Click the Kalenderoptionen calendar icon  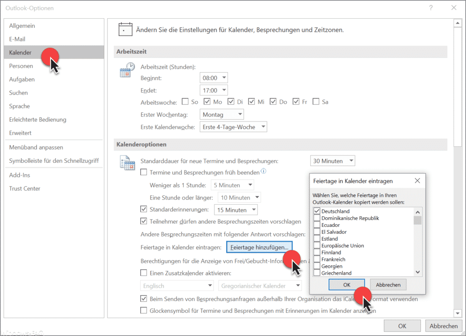[127, 163]
